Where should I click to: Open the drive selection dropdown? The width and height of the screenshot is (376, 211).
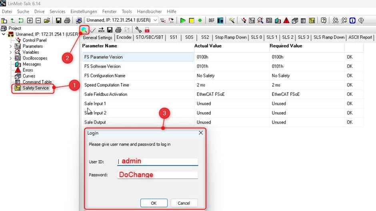click(155, 20)
